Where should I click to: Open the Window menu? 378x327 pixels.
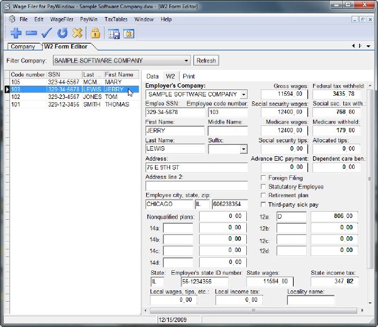point(144,20)
